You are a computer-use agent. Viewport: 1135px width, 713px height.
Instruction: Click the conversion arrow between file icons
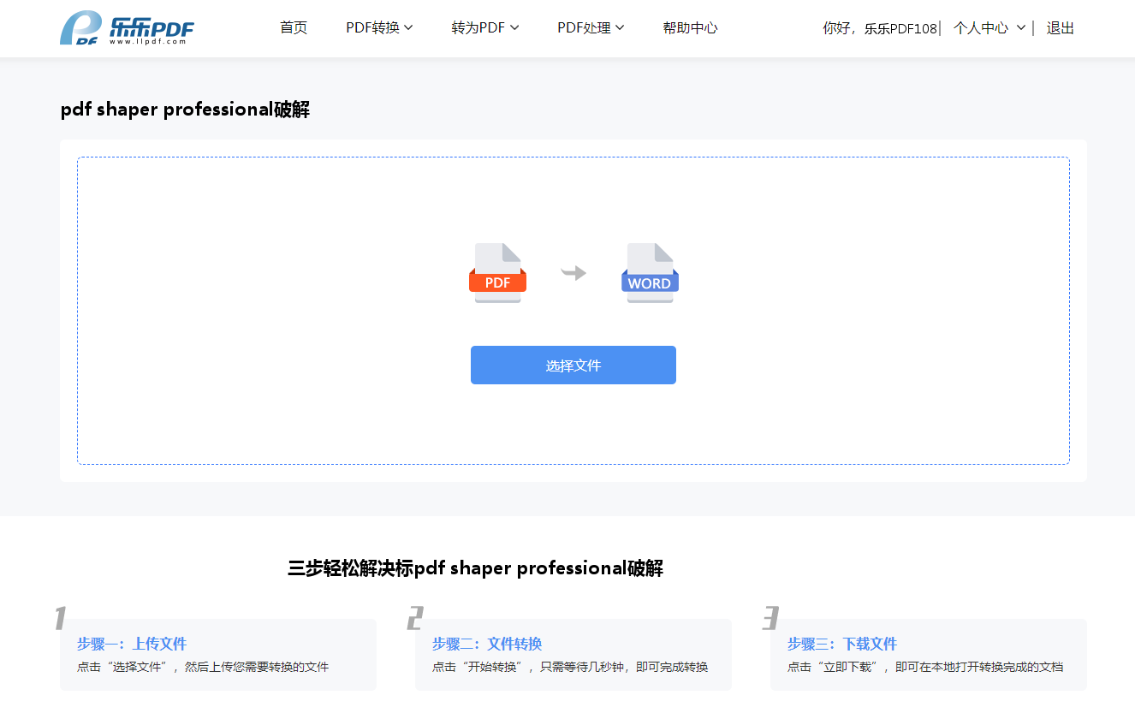tap(573, 273)
